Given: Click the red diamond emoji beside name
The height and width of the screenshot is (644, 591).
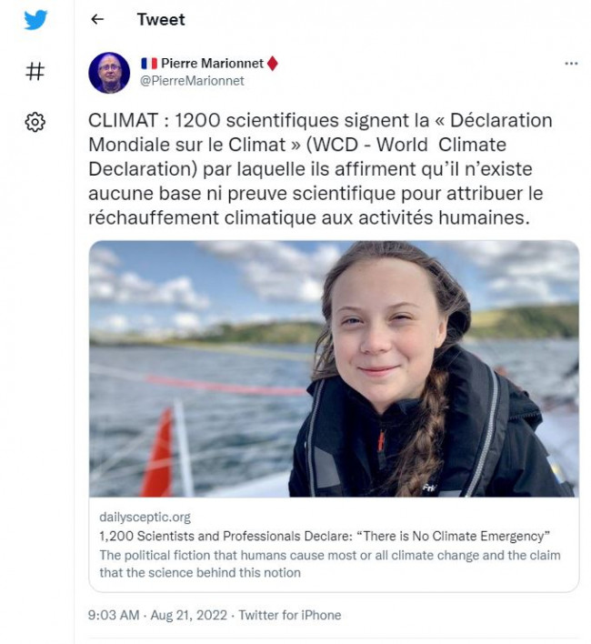Looking at the screenshot, I should (273, 64).
